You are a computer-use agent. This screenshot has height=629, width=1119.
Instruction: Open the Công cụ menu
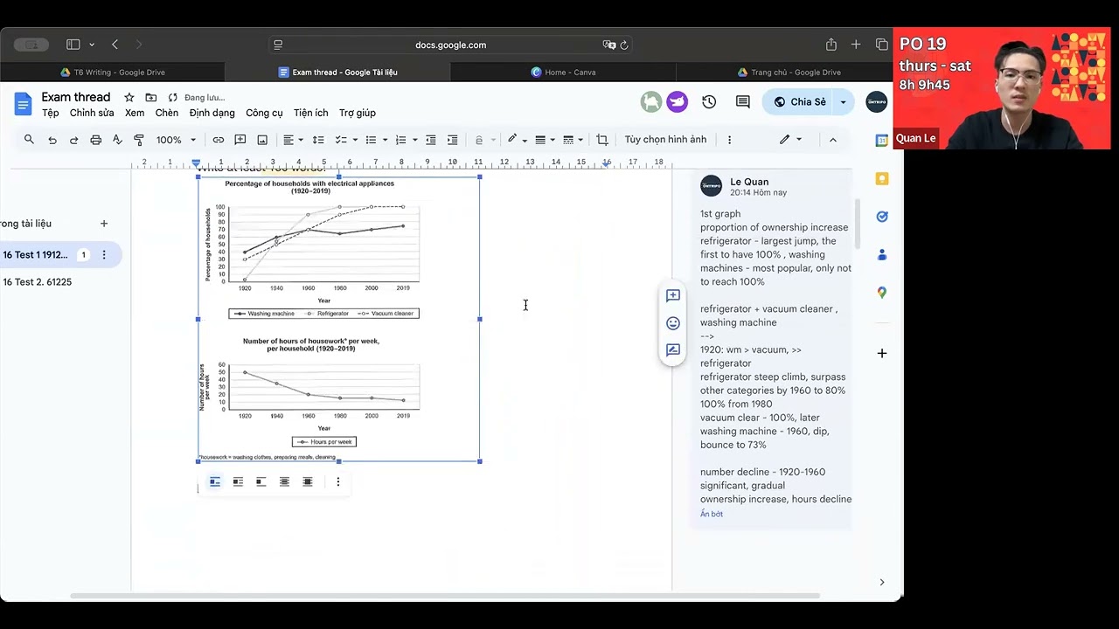tap(264, 113)
